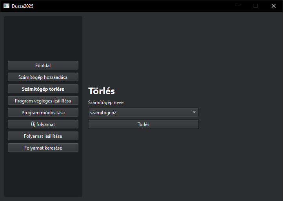Click the Számítógép neve label
The image size is (283, 201).
(x=106, y=102)
